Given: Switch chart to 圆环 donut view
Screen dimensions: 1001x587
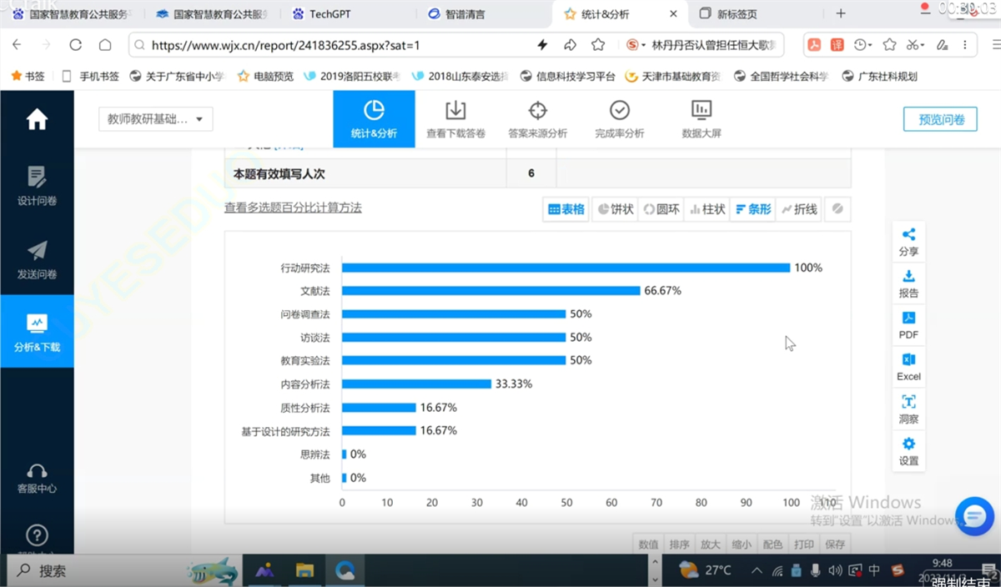Looking at the screenshot, I should tap(661, 209).
